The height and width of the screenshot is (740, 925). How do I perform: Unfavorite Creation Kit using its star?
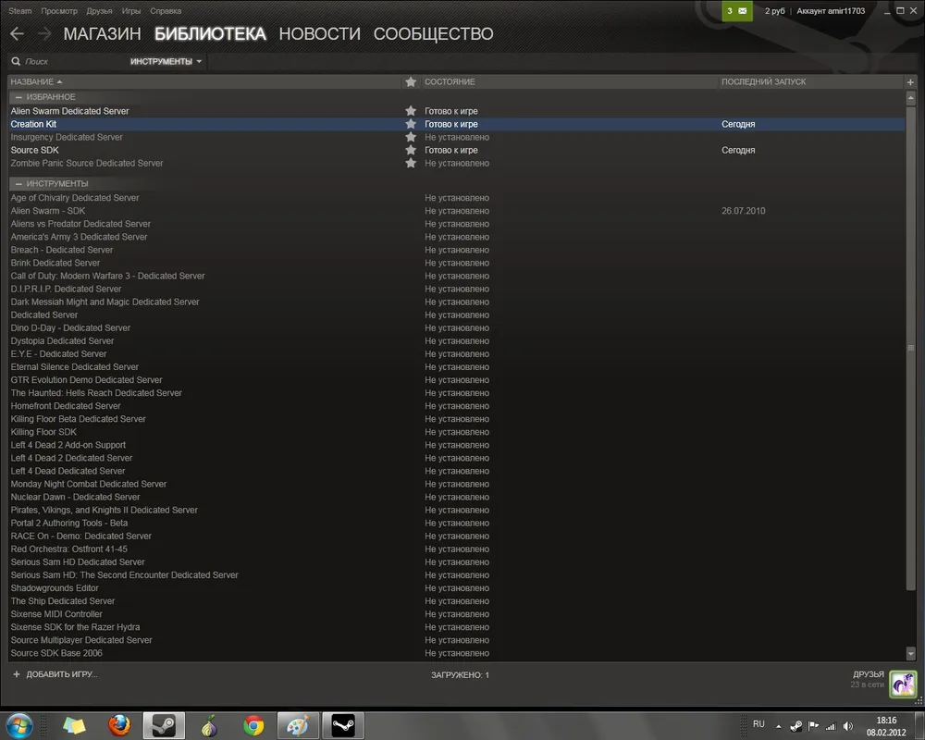pyautogui.click(x=411, y=124)
